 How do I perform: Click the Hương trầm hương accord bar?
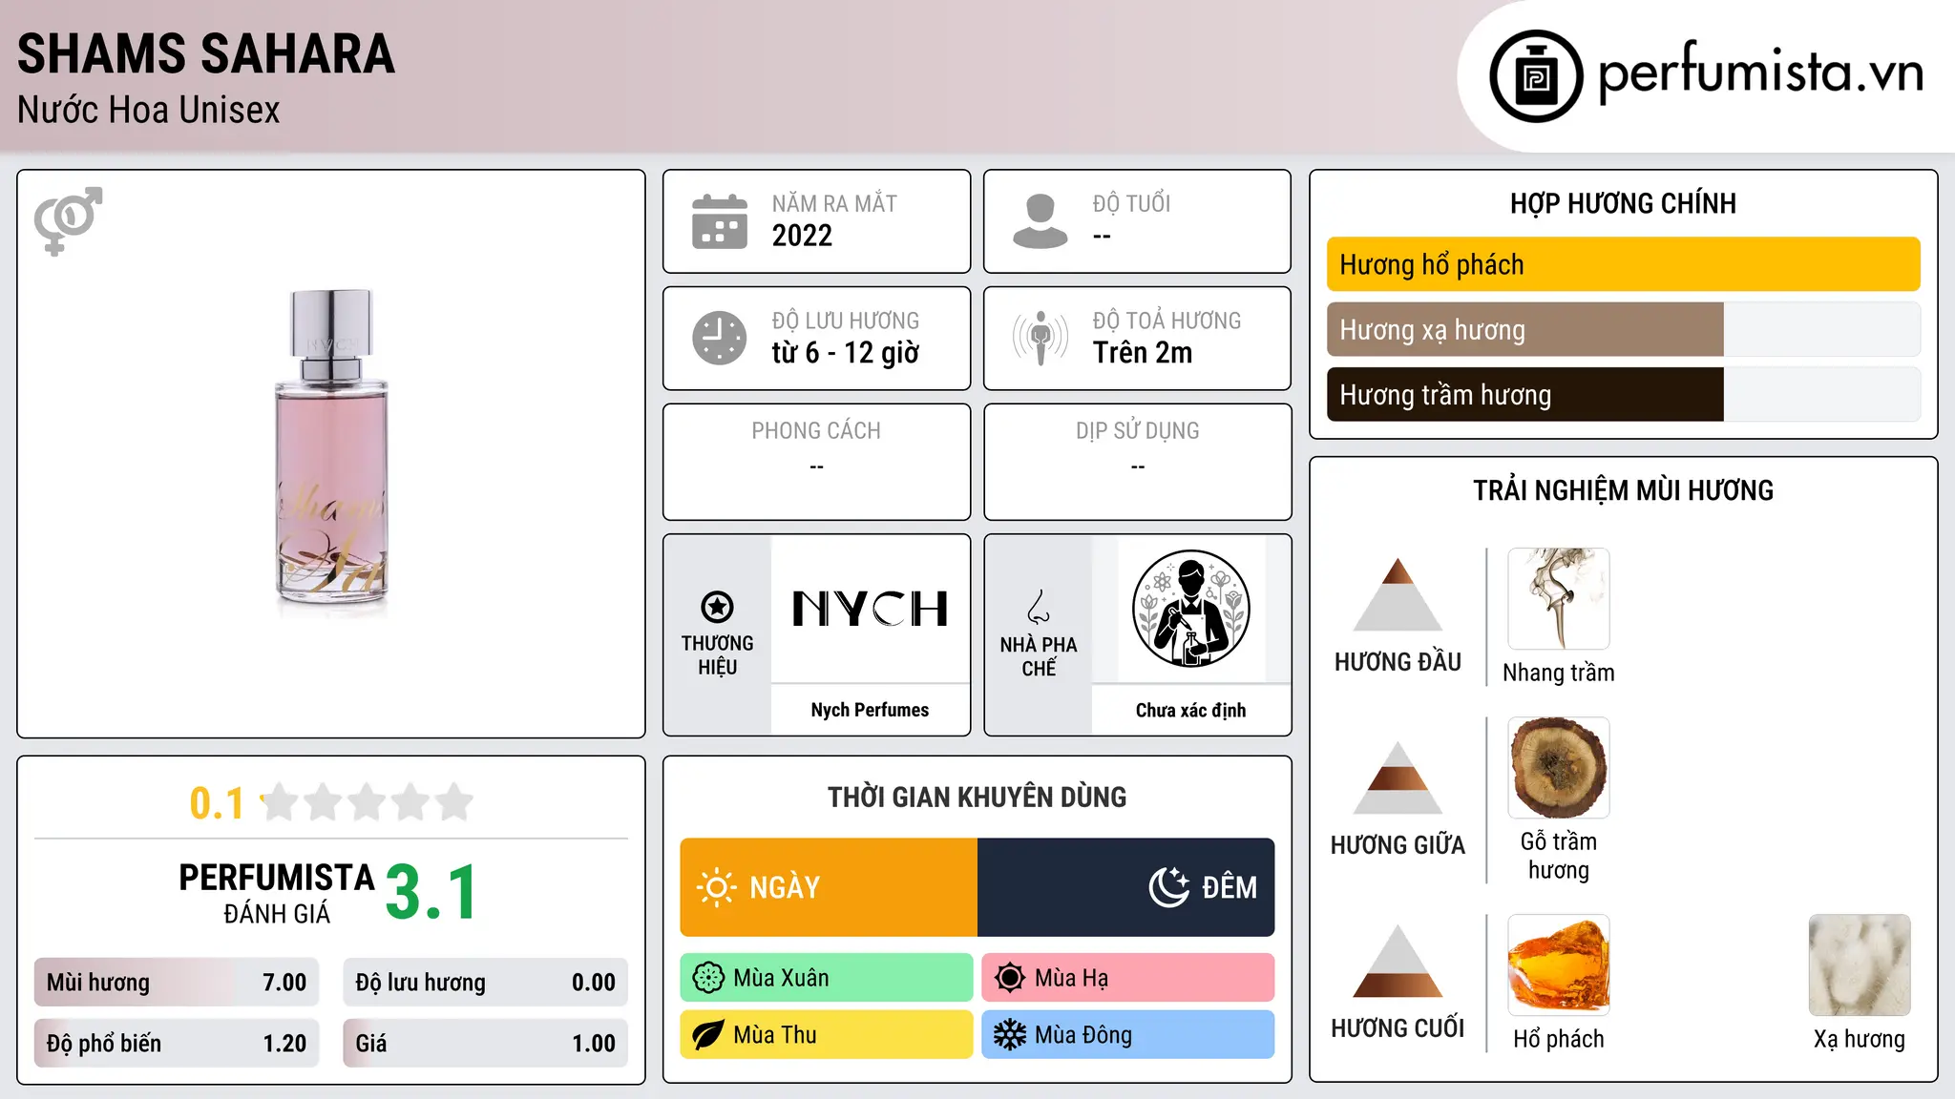[1624, 394]
